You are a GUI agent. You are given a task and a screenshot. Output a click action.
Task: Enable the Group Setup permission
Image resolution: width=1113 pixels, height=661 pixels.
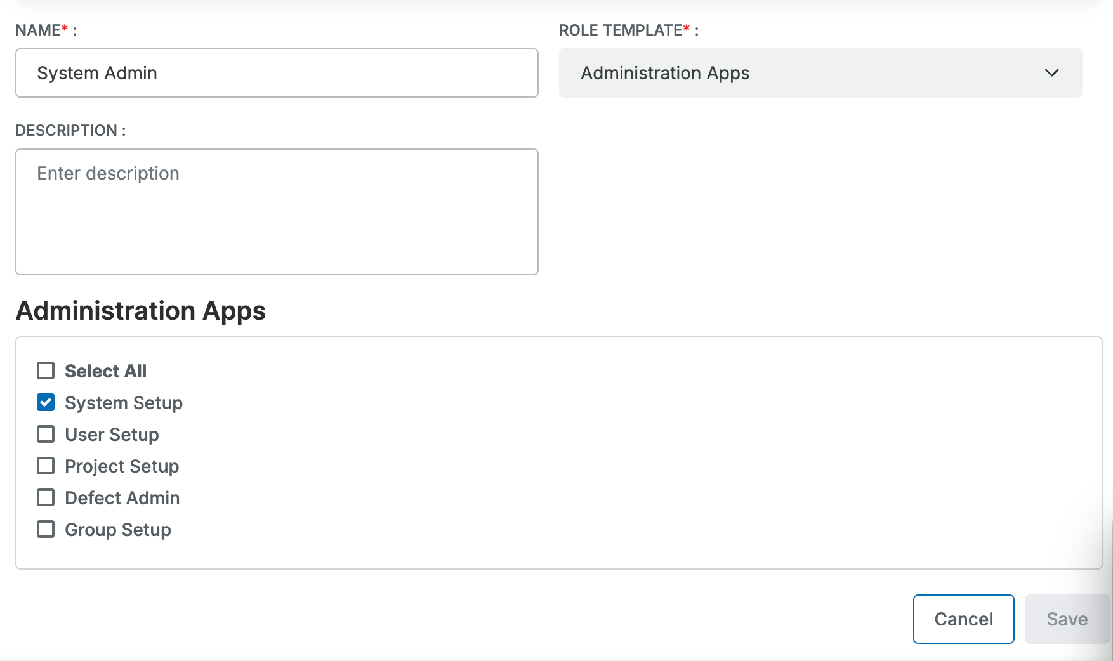(45, 529)
